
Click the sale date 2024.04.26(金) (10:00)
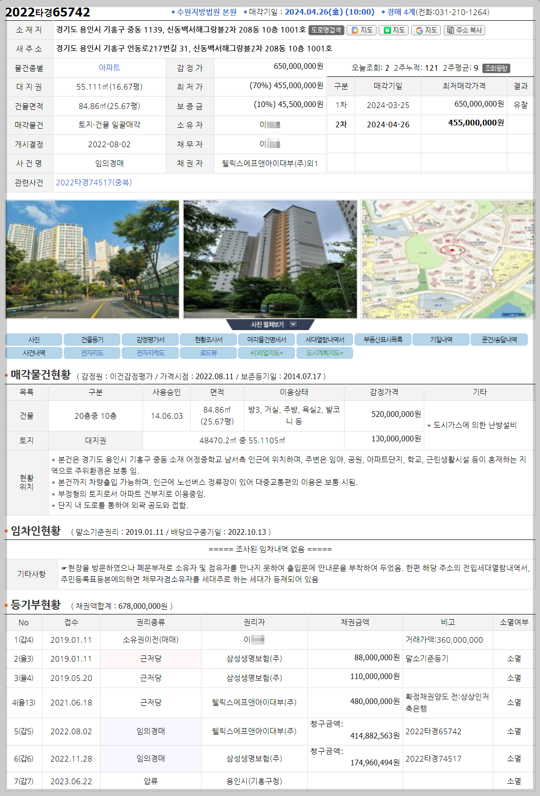329,12
